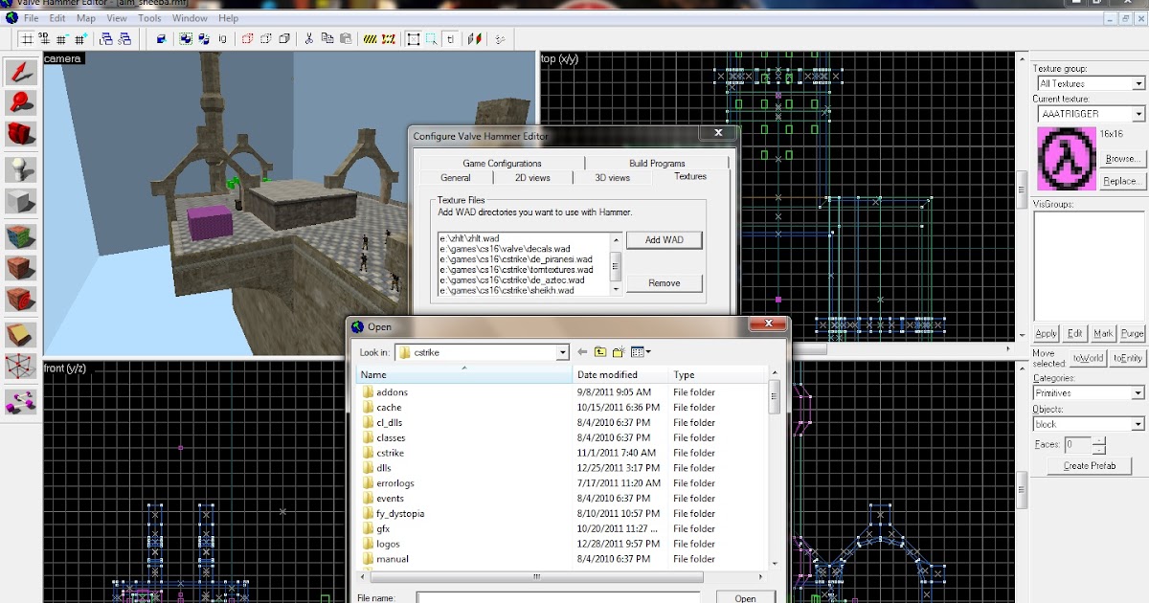The image size is (1149, 603).
Task: Select the Apply Current Texture tool
Action: click(20, 267)
